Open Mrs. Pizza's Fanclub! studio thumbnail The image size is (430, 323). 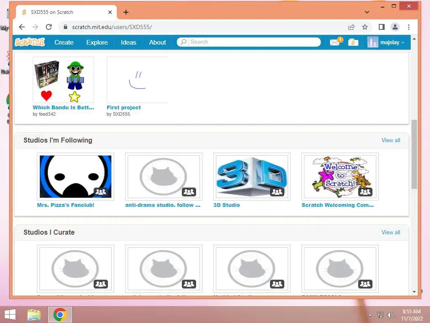point(76,177)
